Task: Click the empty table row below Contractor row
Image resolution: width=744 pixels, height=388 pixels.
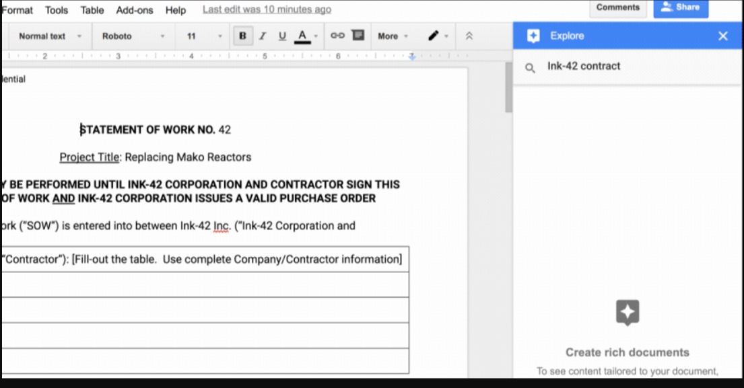Action: (205, 284)
